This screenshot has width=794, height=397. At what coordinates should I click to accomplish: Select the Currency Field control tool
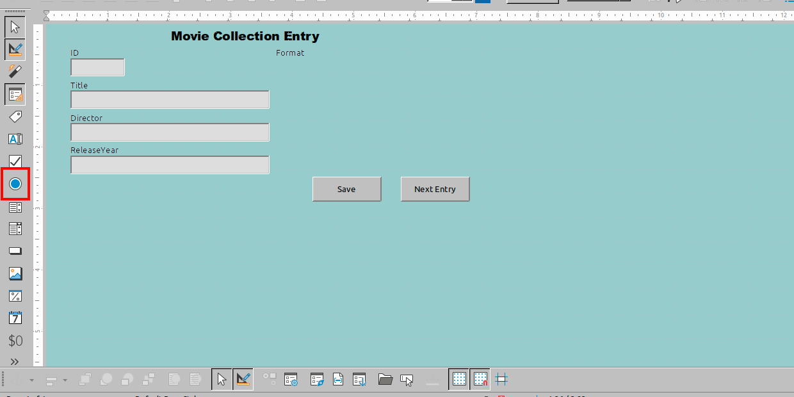point(15,340)
